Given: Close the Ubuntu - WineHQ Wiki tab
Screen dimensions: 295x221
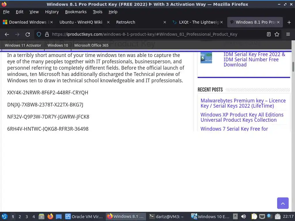Looking at the screenshot, I should 108,22.
